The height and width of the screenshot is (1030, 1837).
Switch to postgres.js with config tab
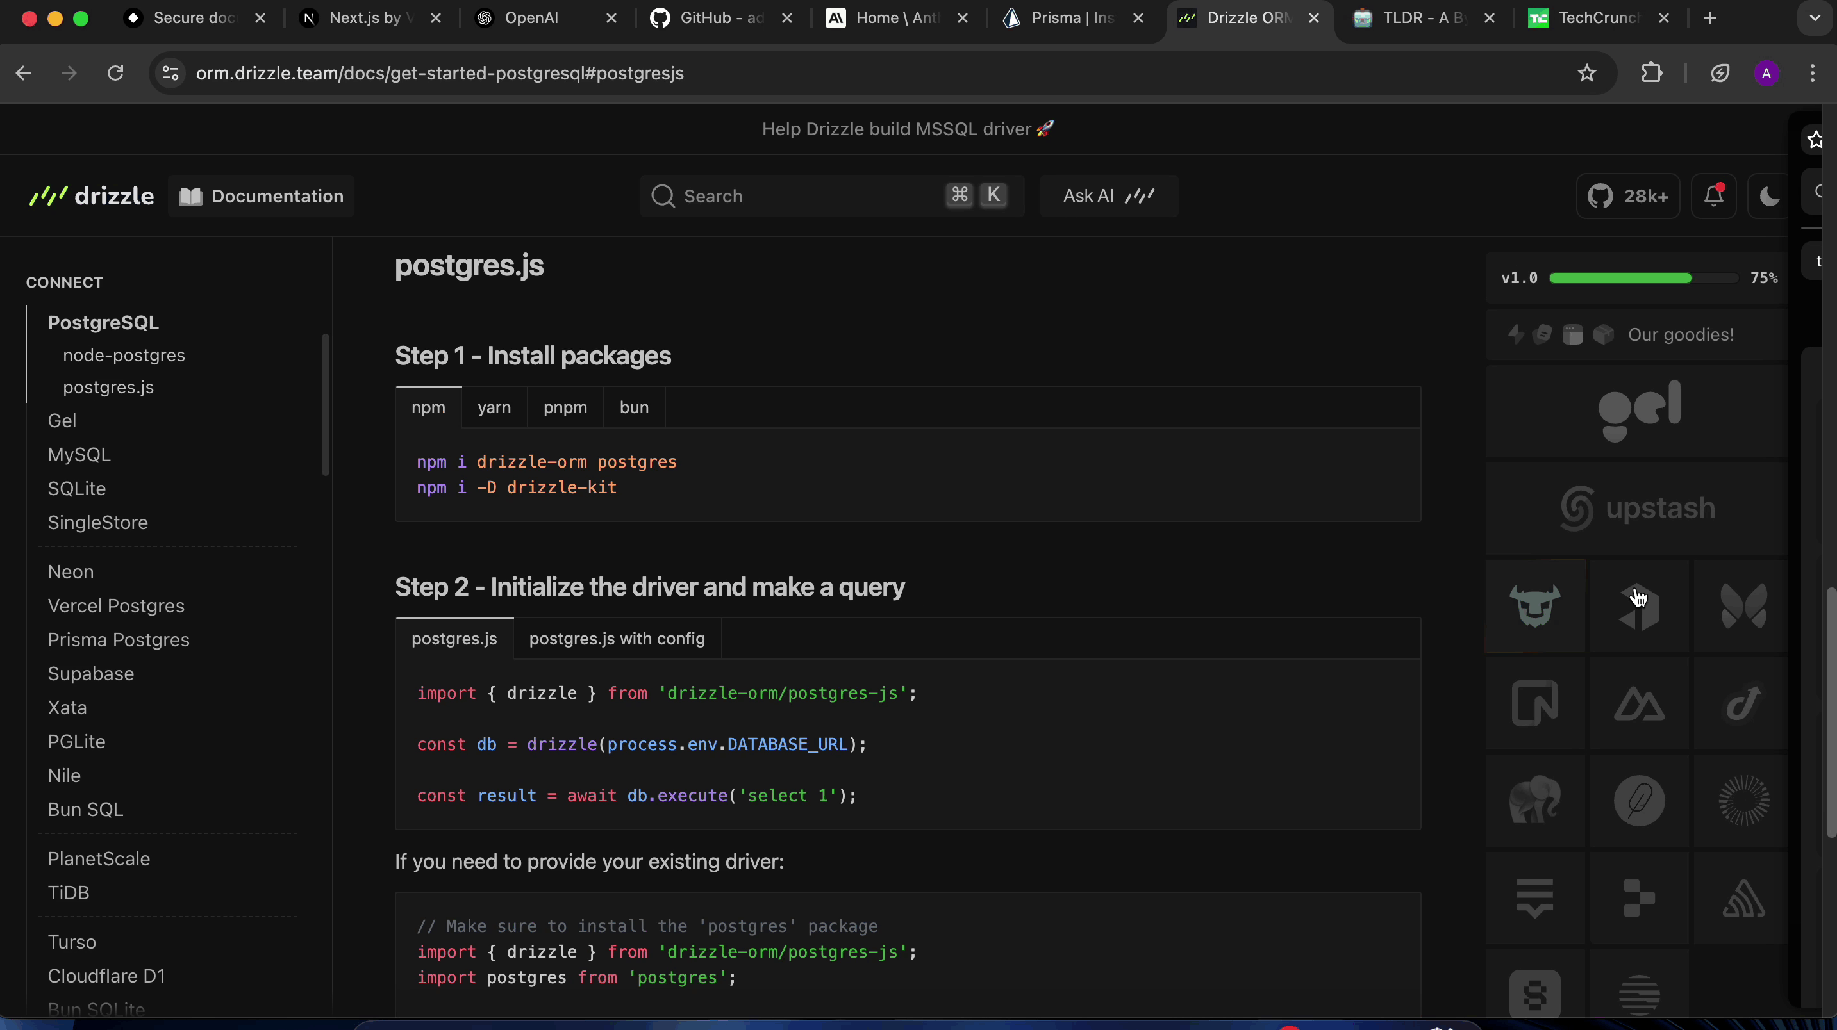[x=617, y=639]
